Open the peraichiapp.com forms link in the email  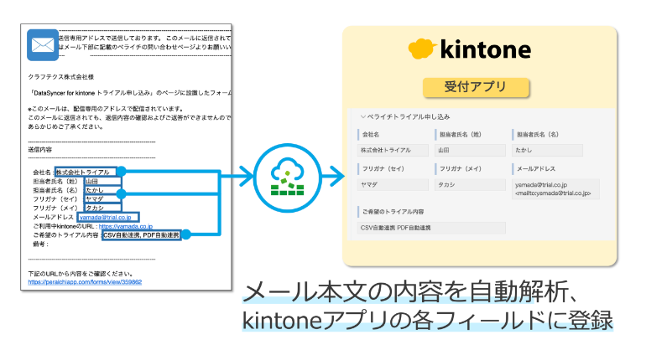tap(85, 282)
